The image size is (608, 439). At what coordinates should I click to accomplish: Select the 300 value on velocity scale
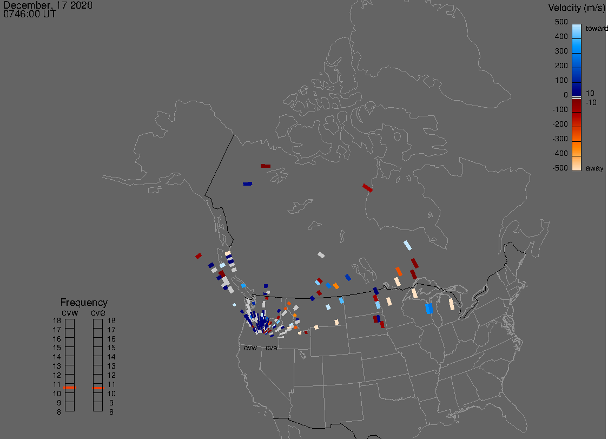tap(561, 51)
